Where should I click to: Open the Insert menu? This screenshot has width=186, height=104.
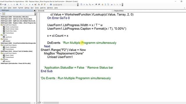click(x=15, y=8)
